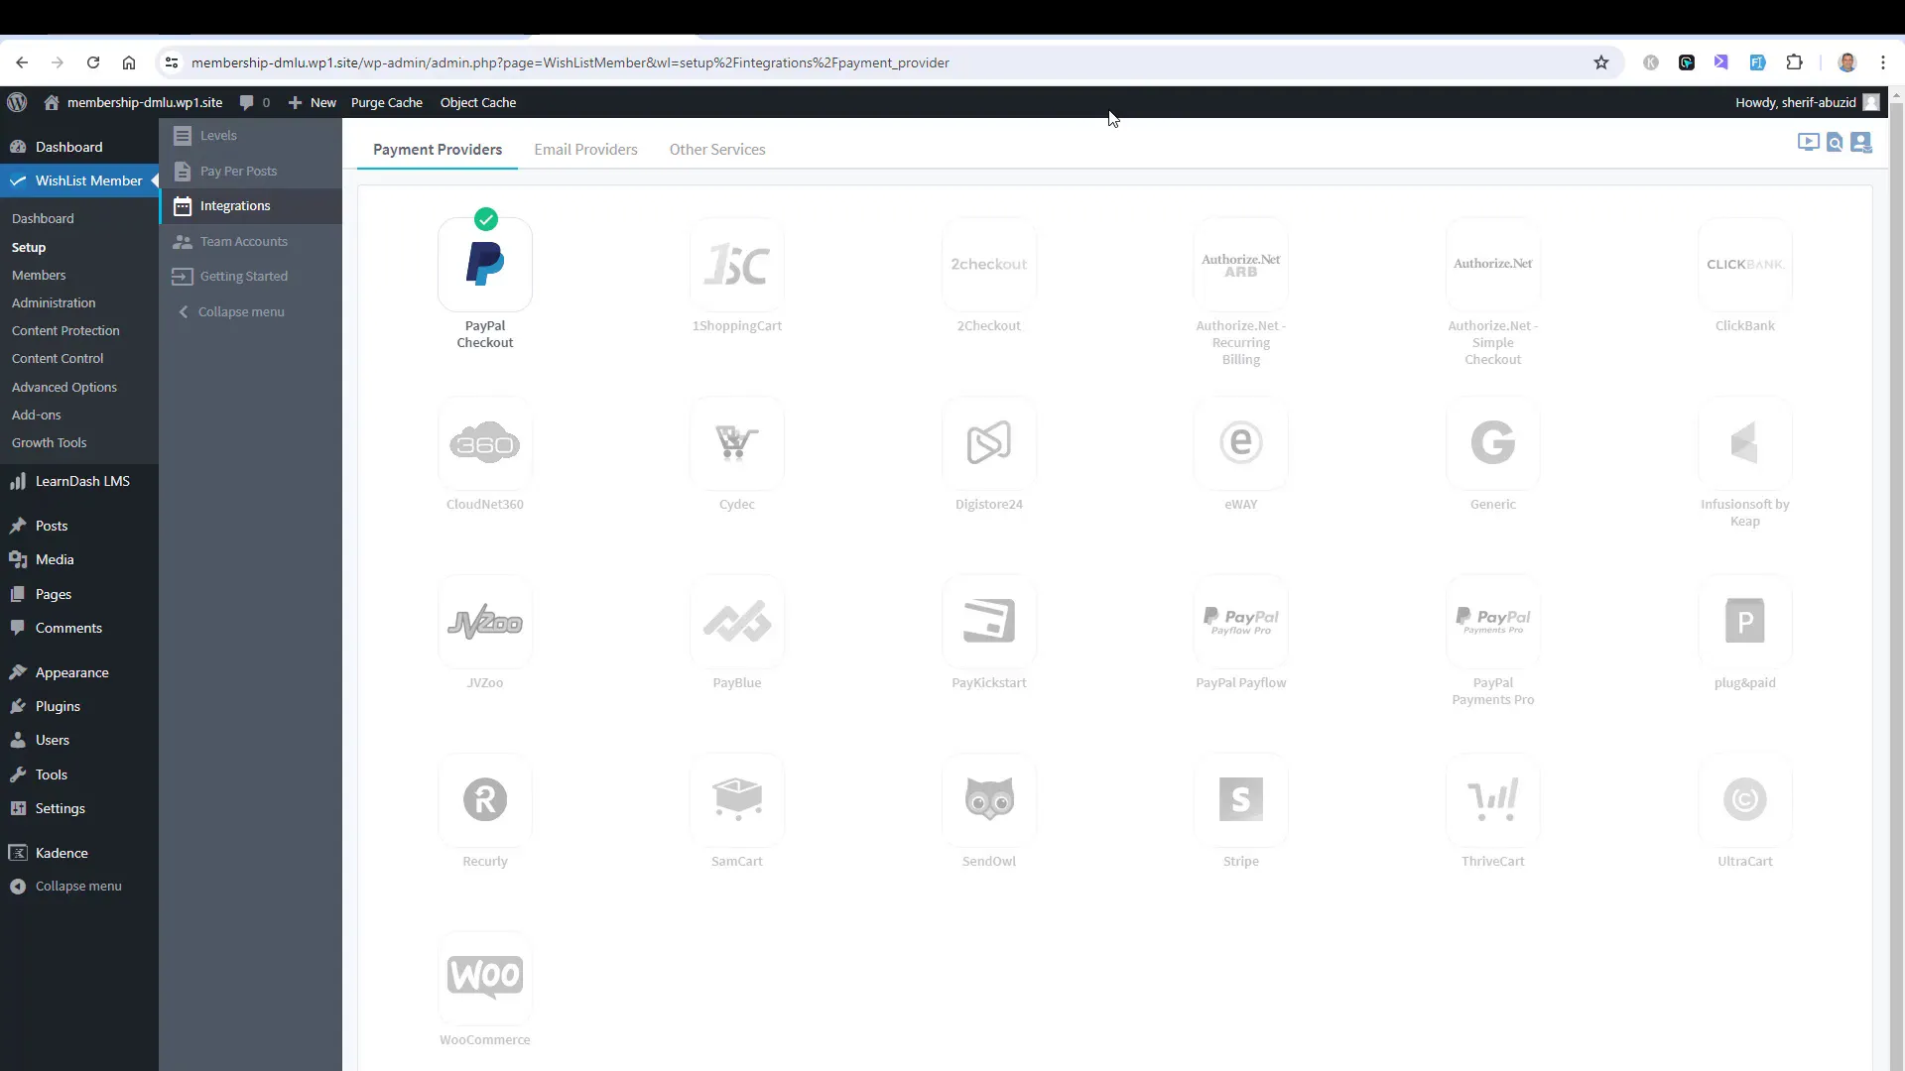Image resolution: width=1905 pixels, height=1071 pixels.
Task: Click the SendOwl payment provider icon
Action: pyautogui.click(x=988, y=799)
